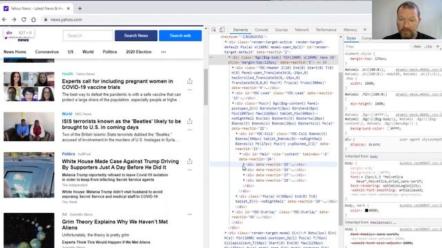Click the Search web button
Image resolution: width=442 pixels, height=248 pixels.
[180, 36]
